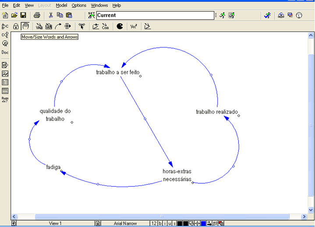Select the Variable (VAR) sketch tool
315x227 pixels.
click(x=39, y=26)
